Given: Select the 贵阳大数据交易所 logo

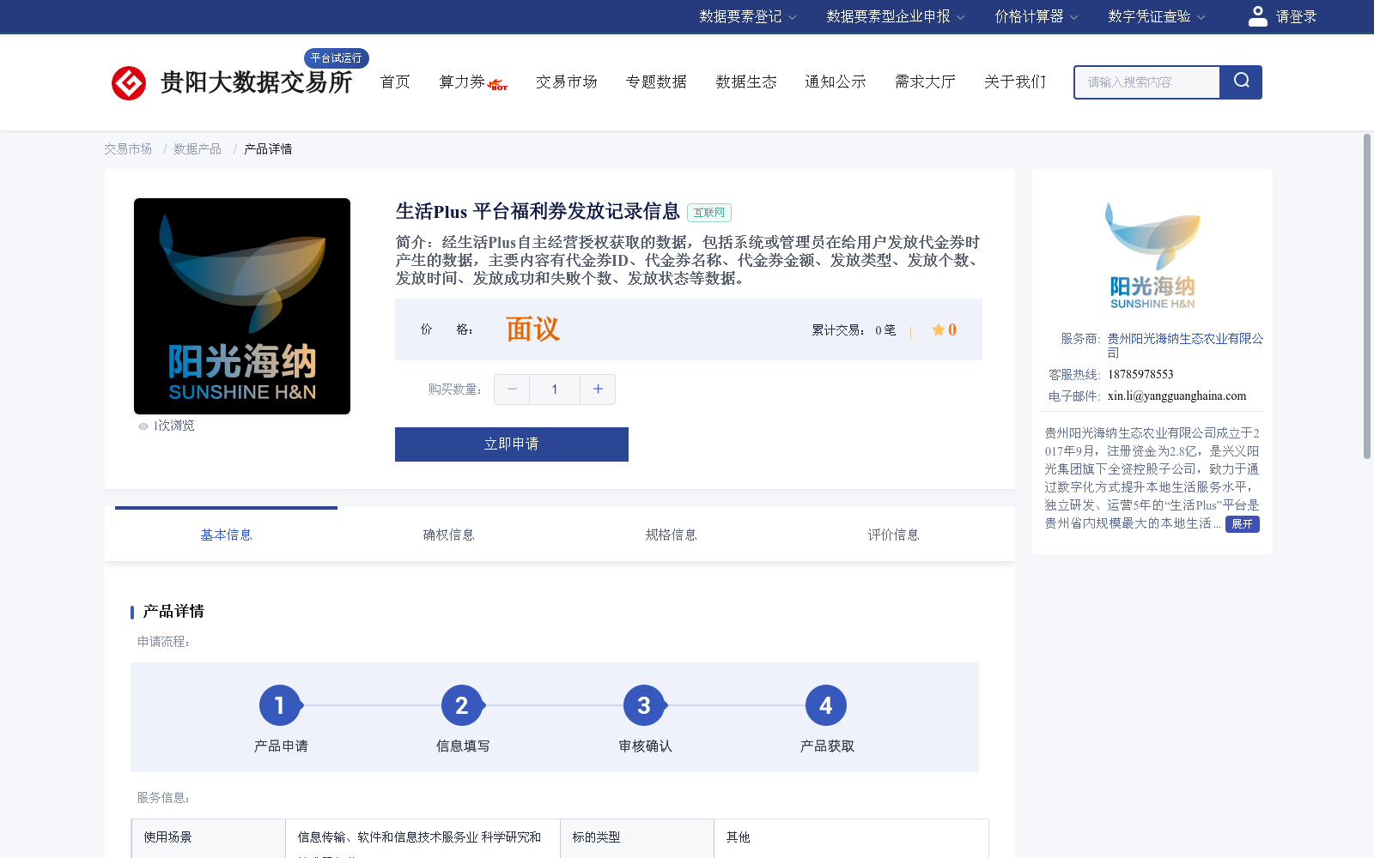Looking at the screenshot, I should pos(232,82).
